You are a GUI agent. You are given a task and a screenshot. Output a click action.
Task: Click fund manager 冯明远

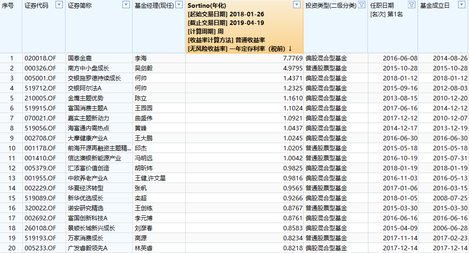[x=143, y=158]
